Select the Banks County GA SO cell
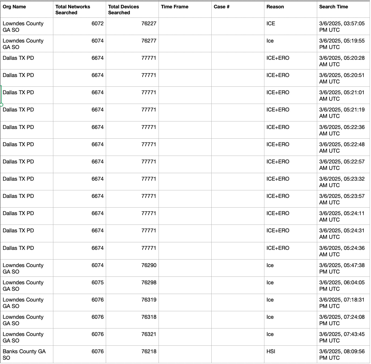The image size is (371, 364). pos(27,354)
